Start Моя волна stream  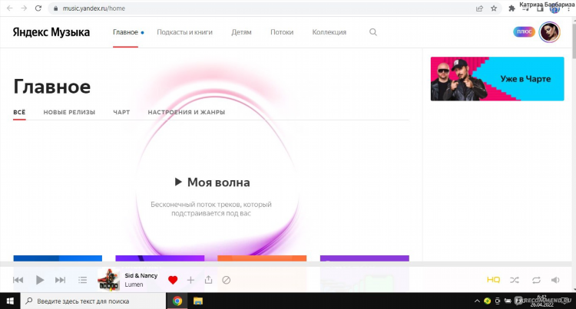click(212, 182)
